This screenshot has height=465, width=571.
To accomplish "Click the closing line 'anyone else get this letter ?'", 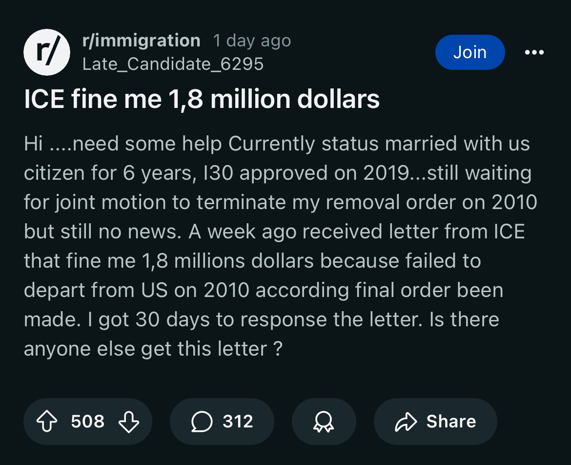I will pyautogui.click(x=153, y=349).
